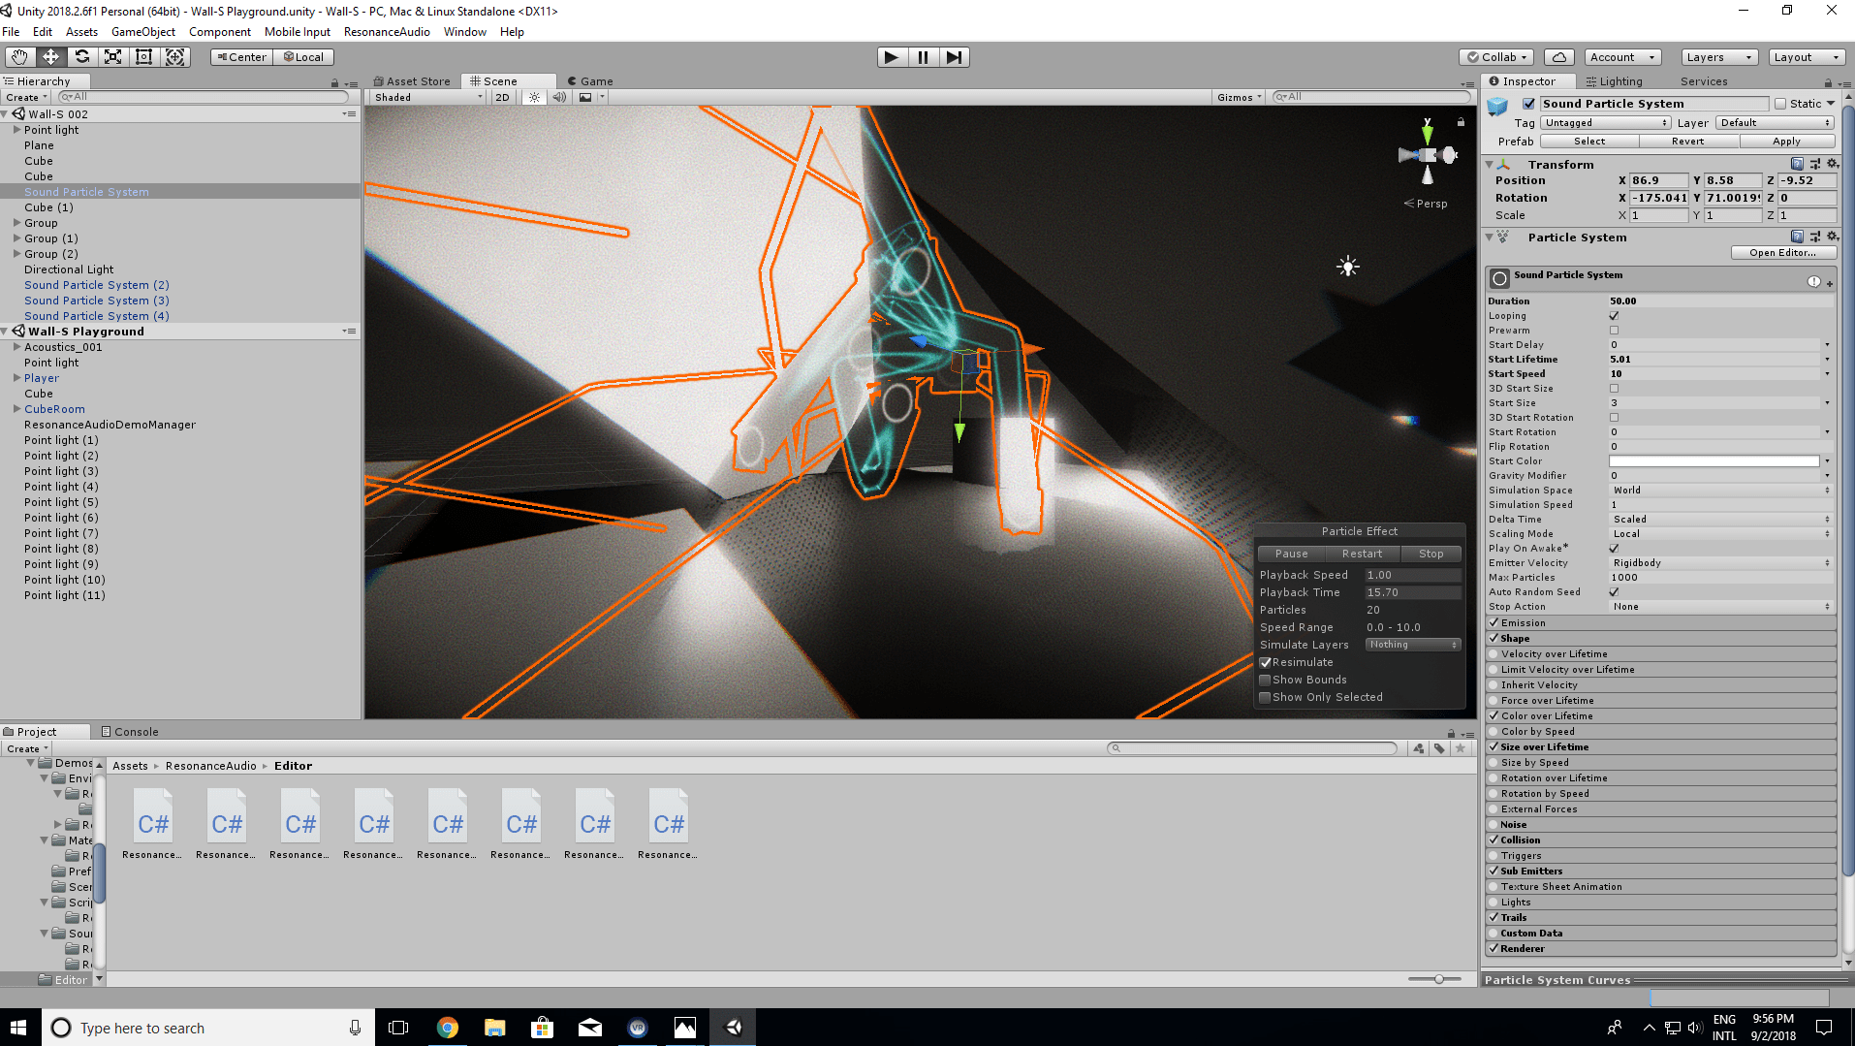Disable the Resimulate checkbox

tap(1265, 663)
